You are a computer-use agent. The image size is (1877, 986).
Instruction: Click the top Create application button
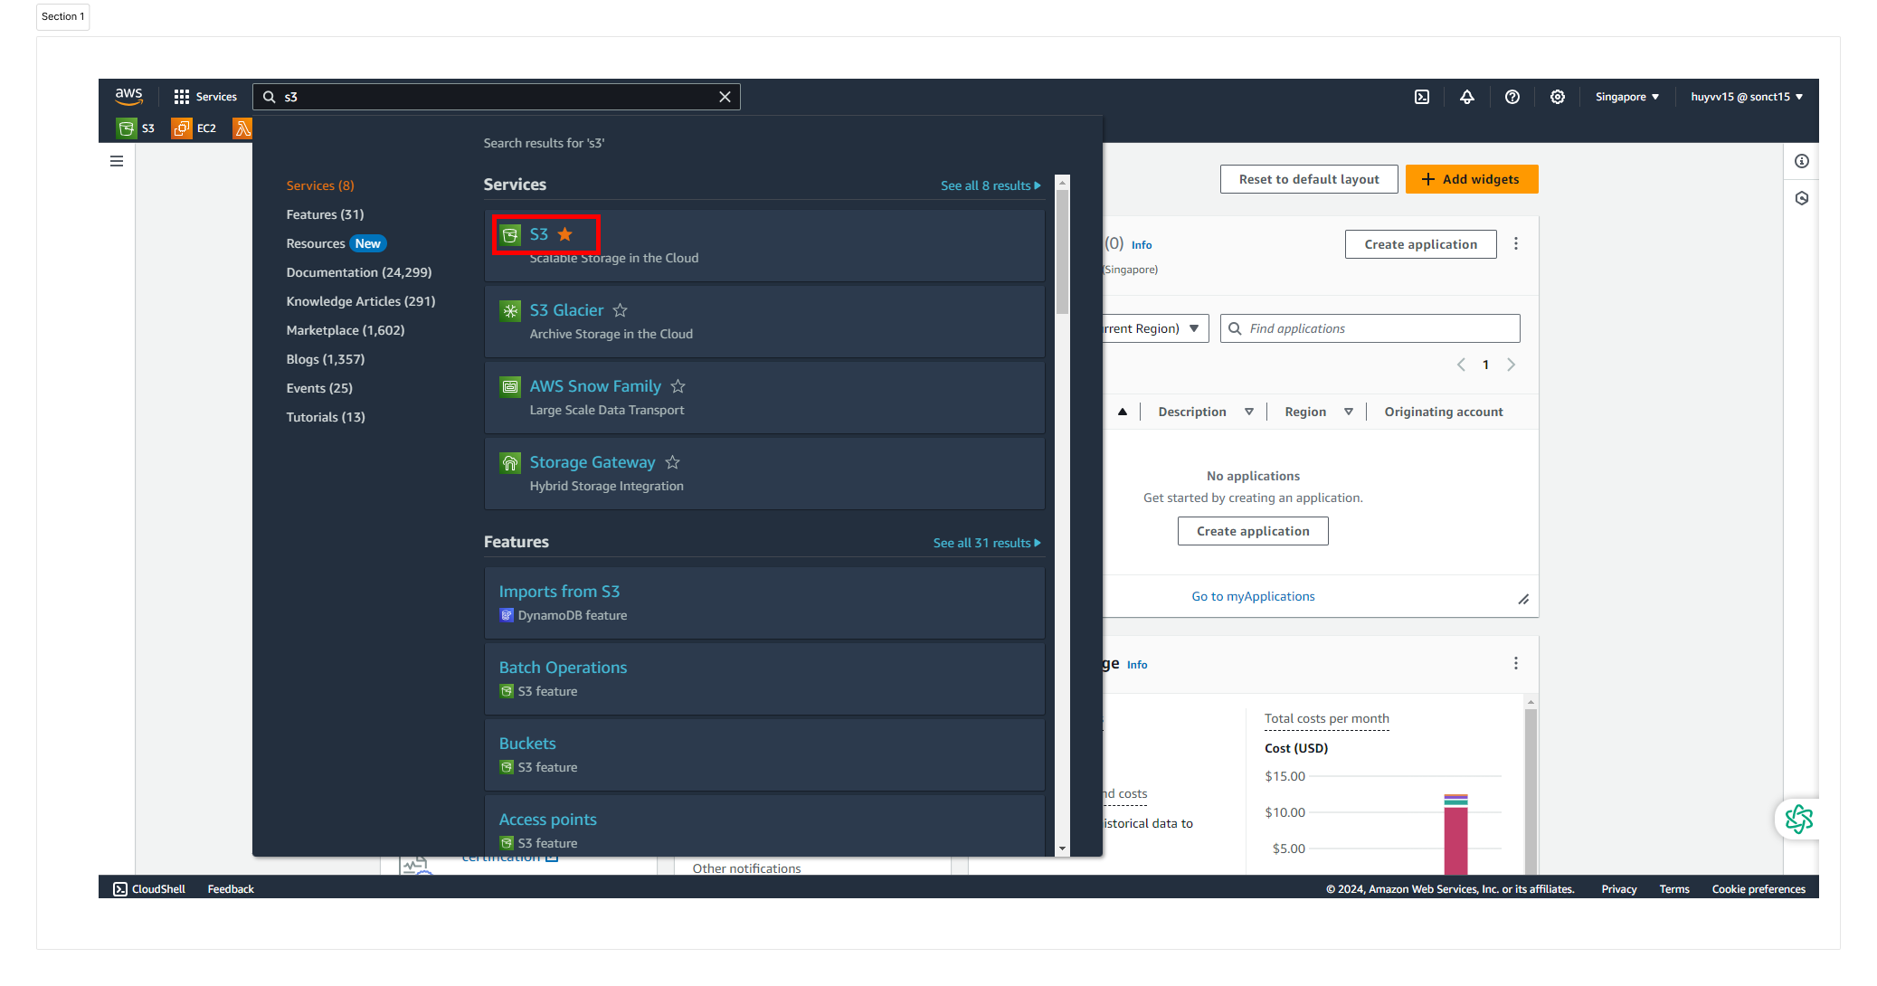pos(1420,244)
